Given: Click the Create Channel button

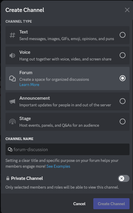Looking at the screenshot, I should point(111,204).
